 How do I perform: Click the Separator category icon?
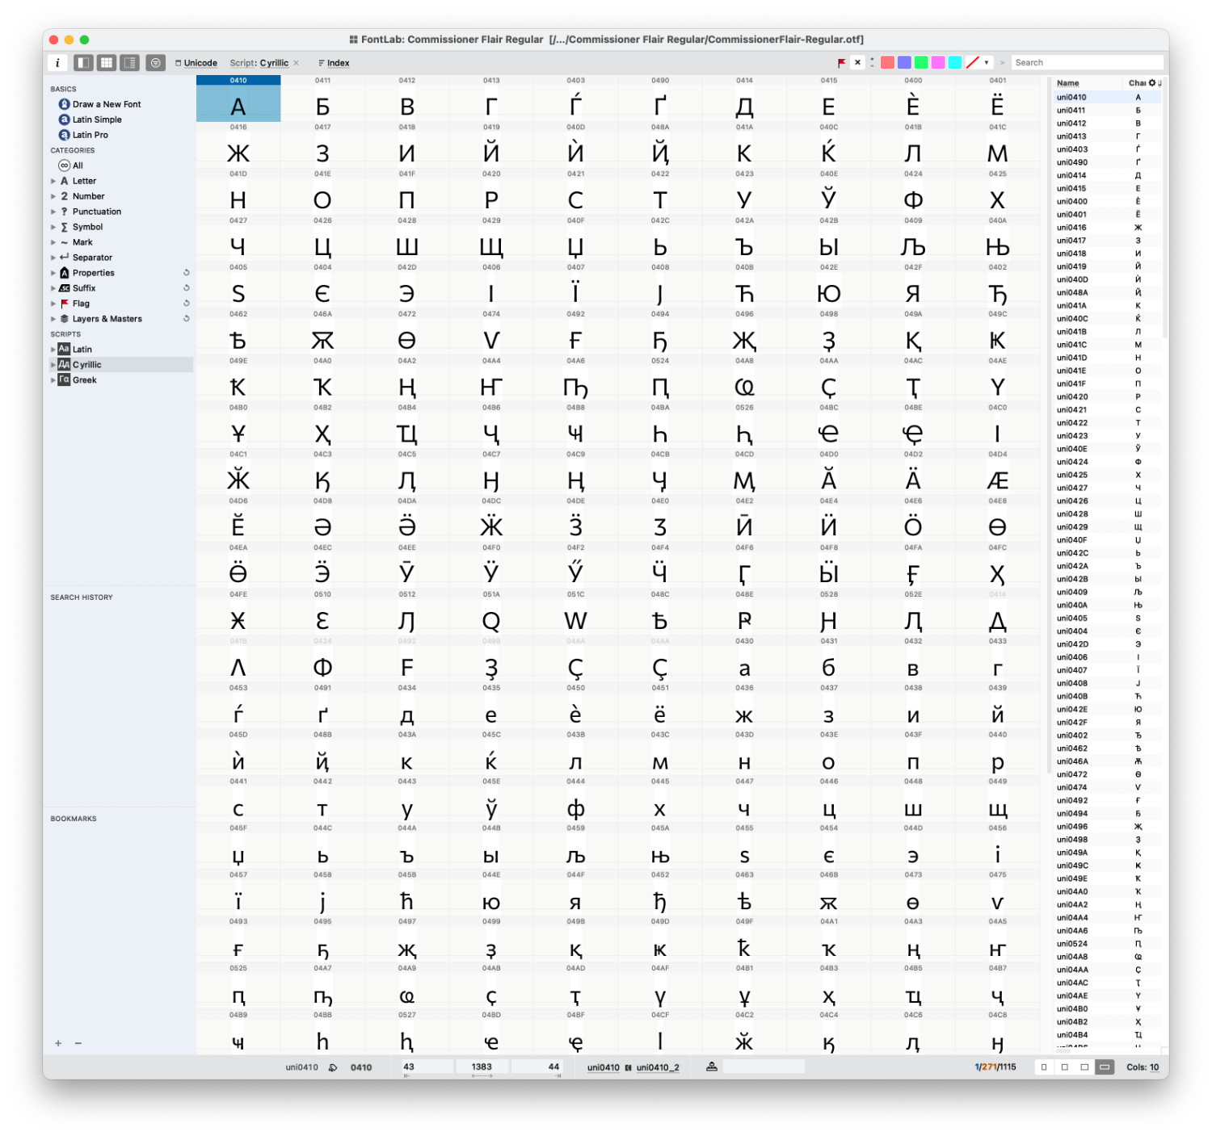[x=65, y=258]
